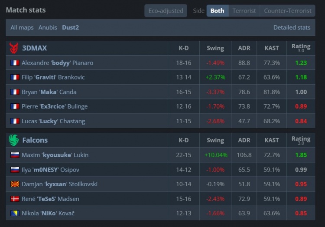This screenshot has width=325, height=227.
Task: Click the 3DMAX Rating 3.0 column header
Action: (301, 48)
